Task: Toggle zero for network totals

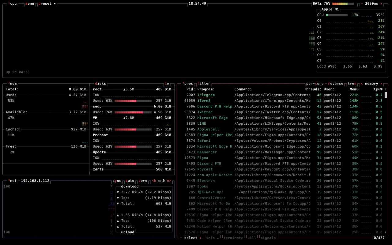Action: 143,181
